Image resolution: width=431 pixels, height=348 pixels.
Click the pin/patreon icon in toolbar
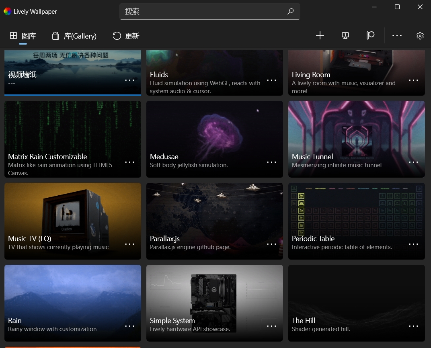(370, 35)
